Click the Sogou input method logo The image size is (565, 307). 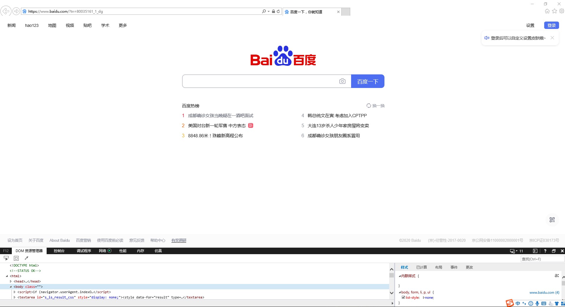pos(510,303)
